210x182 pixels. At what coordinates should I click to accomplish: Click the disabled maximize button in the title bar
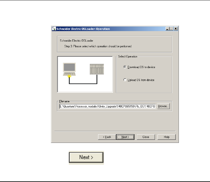[171, 29]
